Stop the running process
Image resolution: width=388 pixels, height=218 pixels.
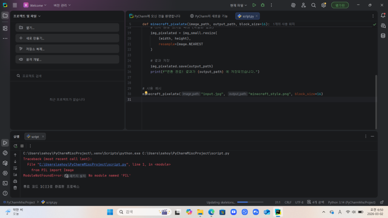[22, 146]
